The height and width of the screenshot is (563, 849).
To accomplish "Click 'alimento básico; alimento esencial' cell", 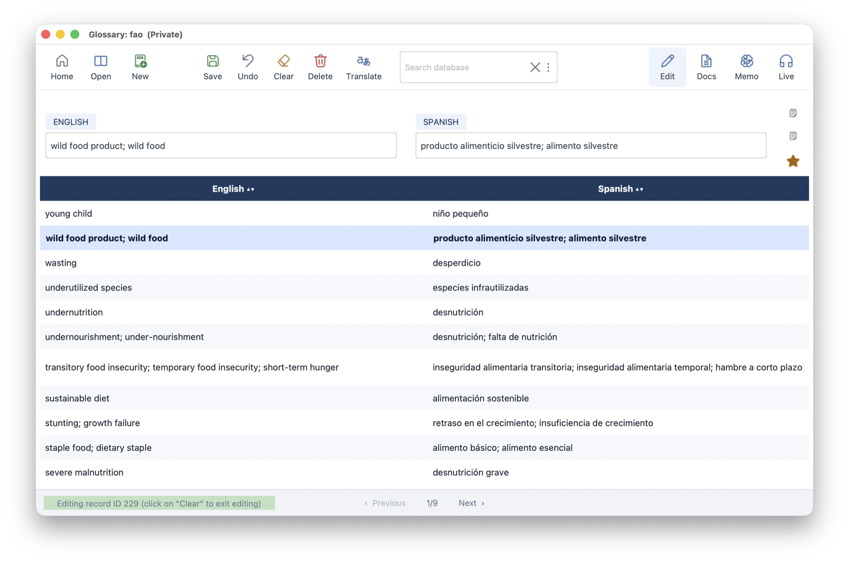I will point(502,447).
